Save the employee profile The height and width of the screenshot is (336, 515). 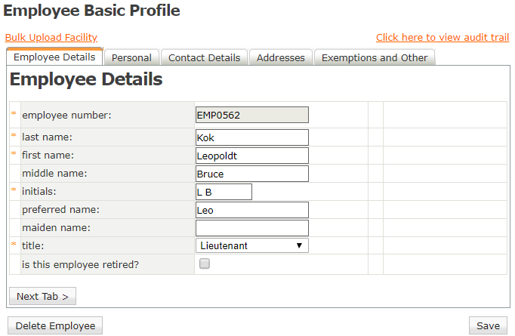488,326
